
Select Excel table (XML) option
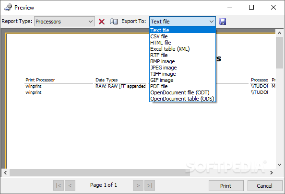click(182, 49)
